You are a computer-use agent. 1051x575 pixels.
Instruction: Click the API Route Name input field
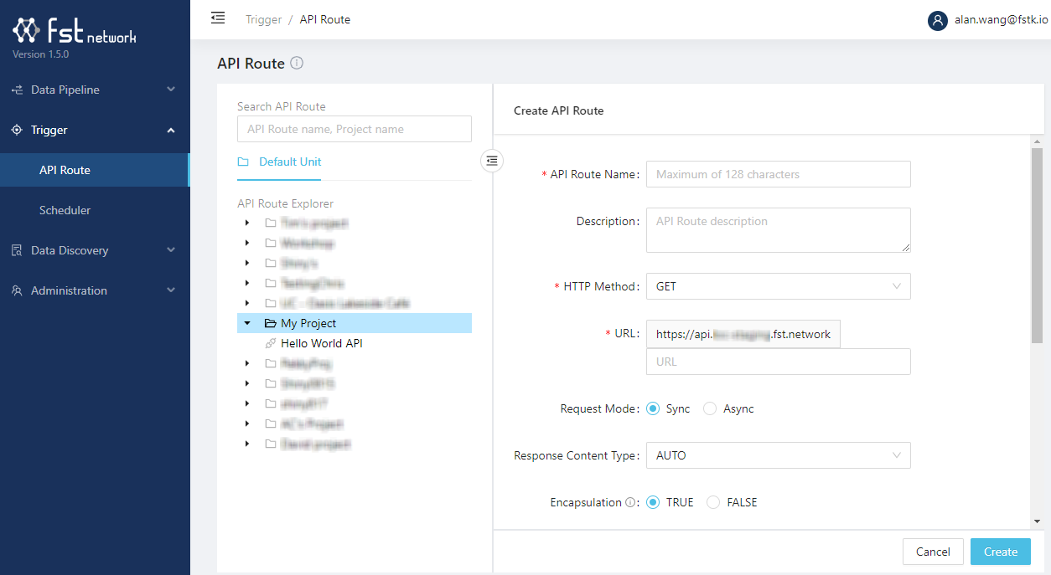click(778, 174)
